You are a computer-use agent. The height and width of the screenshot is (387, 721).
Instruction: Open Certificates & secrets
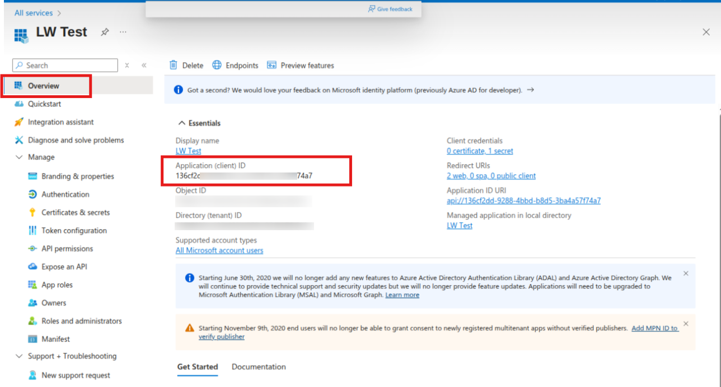[76, 213]
